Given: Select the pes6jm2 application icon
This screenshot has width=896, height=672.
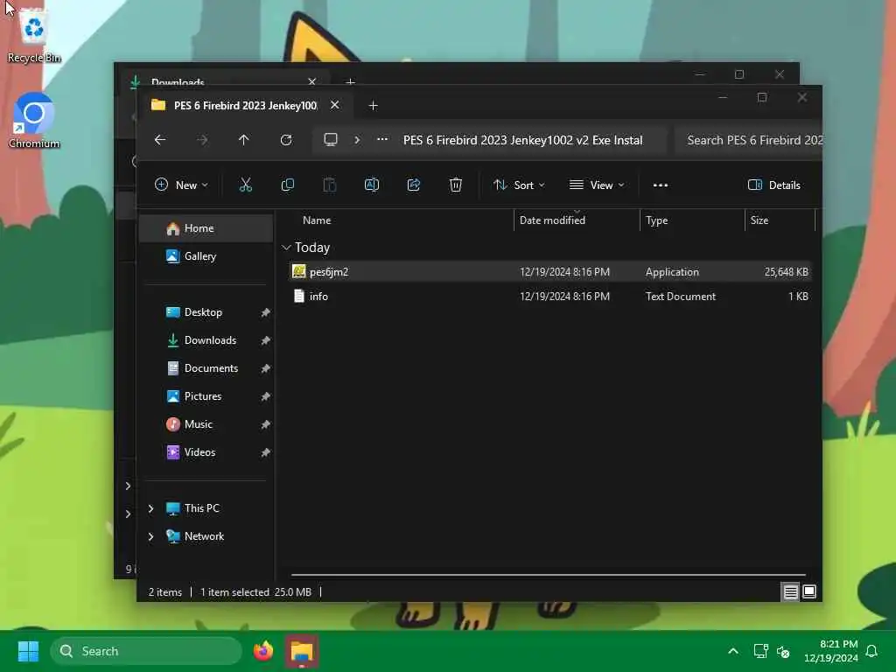Looking at the screenshot, I should pos(299,271).
